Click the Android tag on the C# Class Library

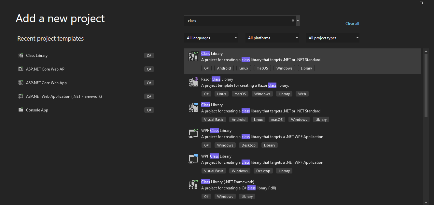coord(224,68)
